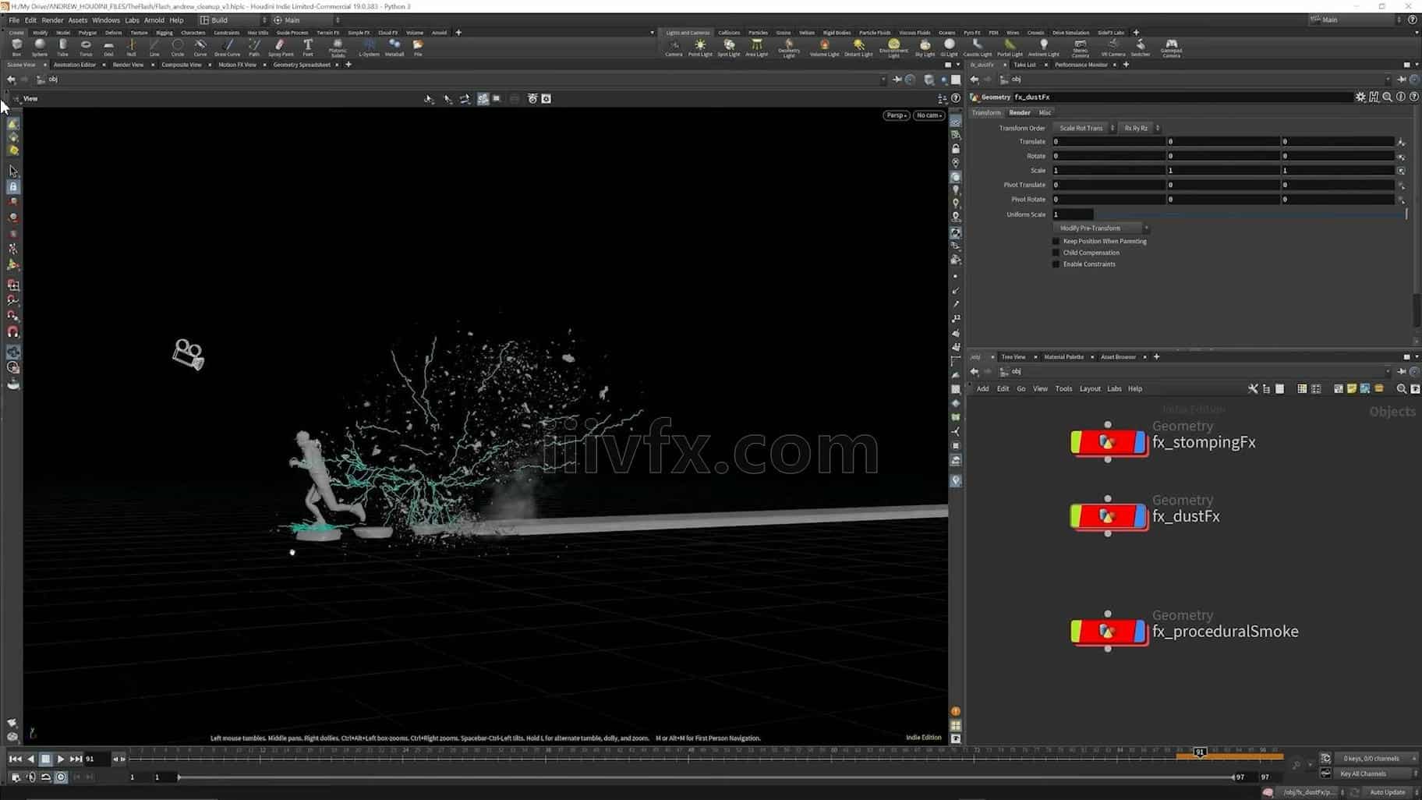Add a Gamepad Camera

1171,48
